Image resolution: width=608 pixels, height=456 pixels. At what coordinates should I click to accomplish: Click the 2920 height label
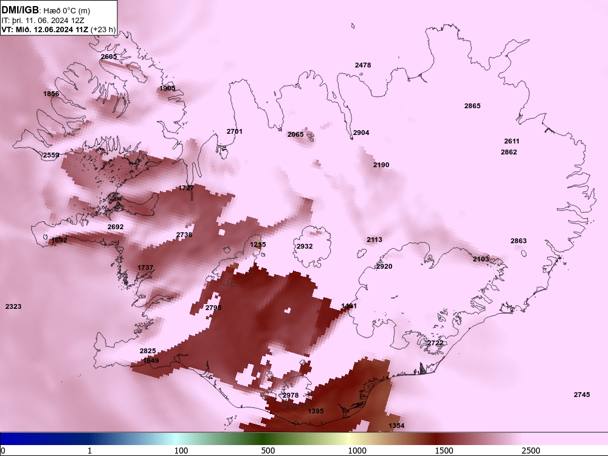click(x=384, y=266)
